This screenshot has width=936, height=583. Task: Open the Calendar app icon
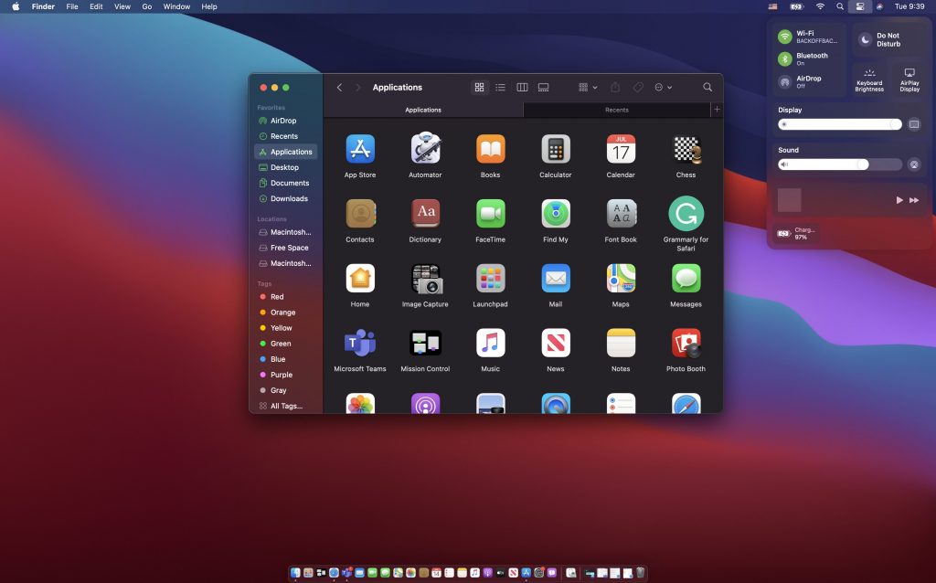[x=621, y=149]
